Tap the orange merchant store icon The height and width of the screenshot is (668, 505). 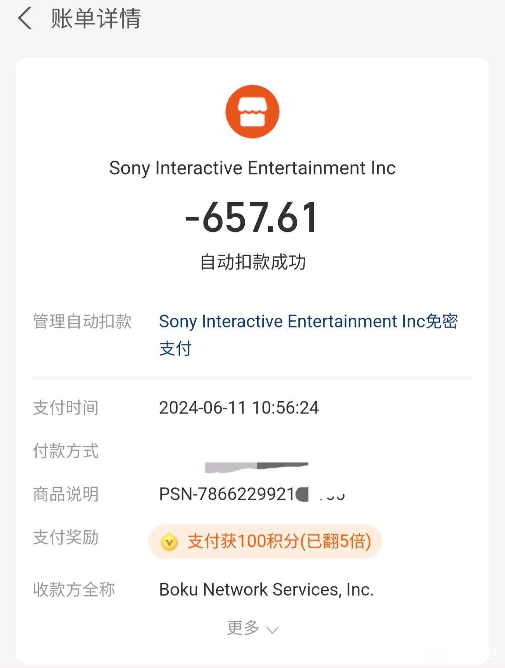[252, 112]
